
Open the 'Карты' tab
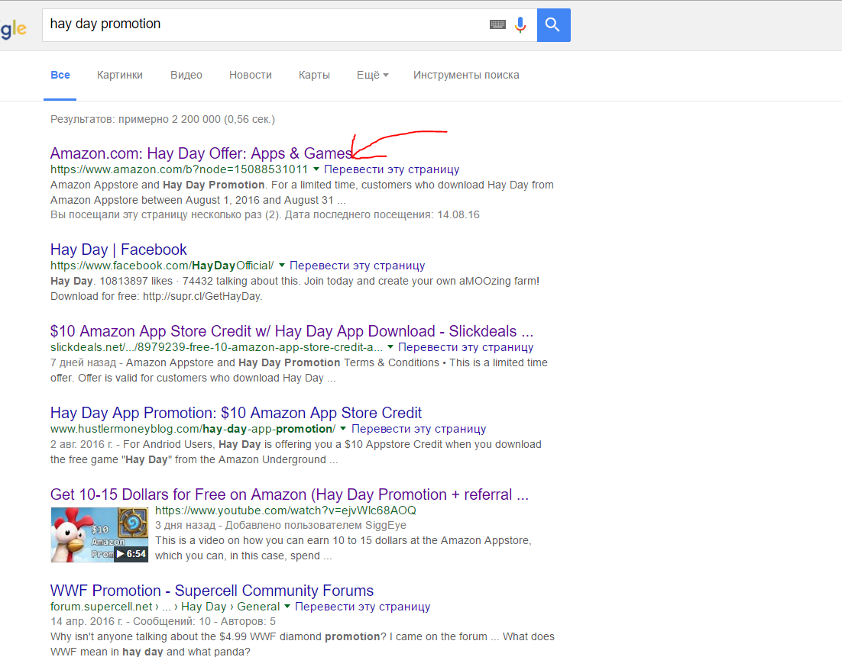pyautogui.click(x=314, y=75)
